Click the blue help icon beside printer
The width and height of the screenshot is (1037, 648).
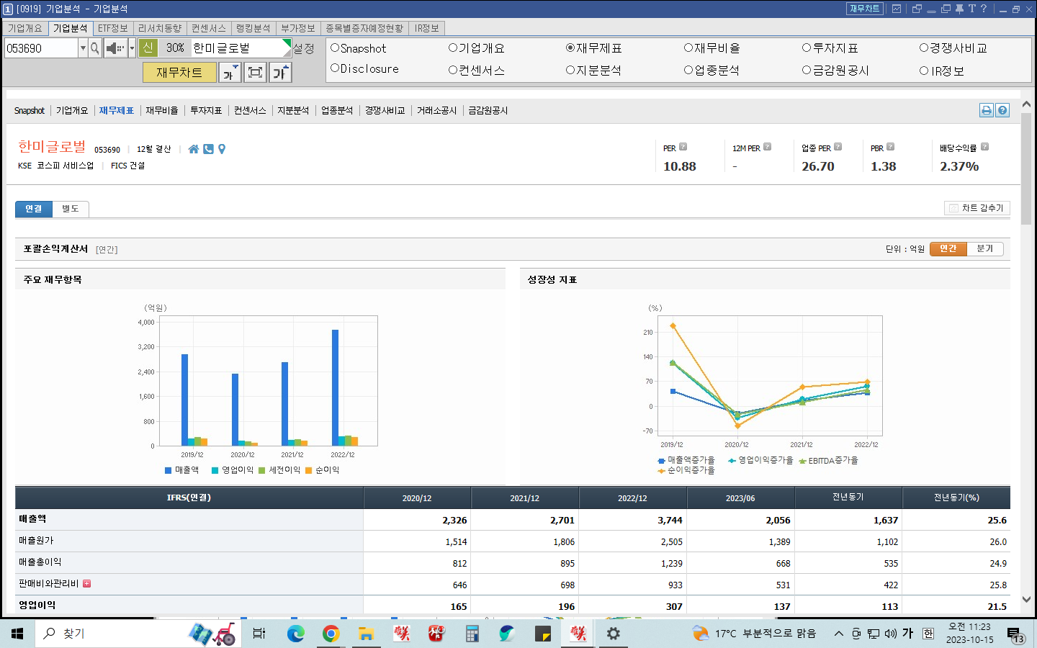point(1002,110)
